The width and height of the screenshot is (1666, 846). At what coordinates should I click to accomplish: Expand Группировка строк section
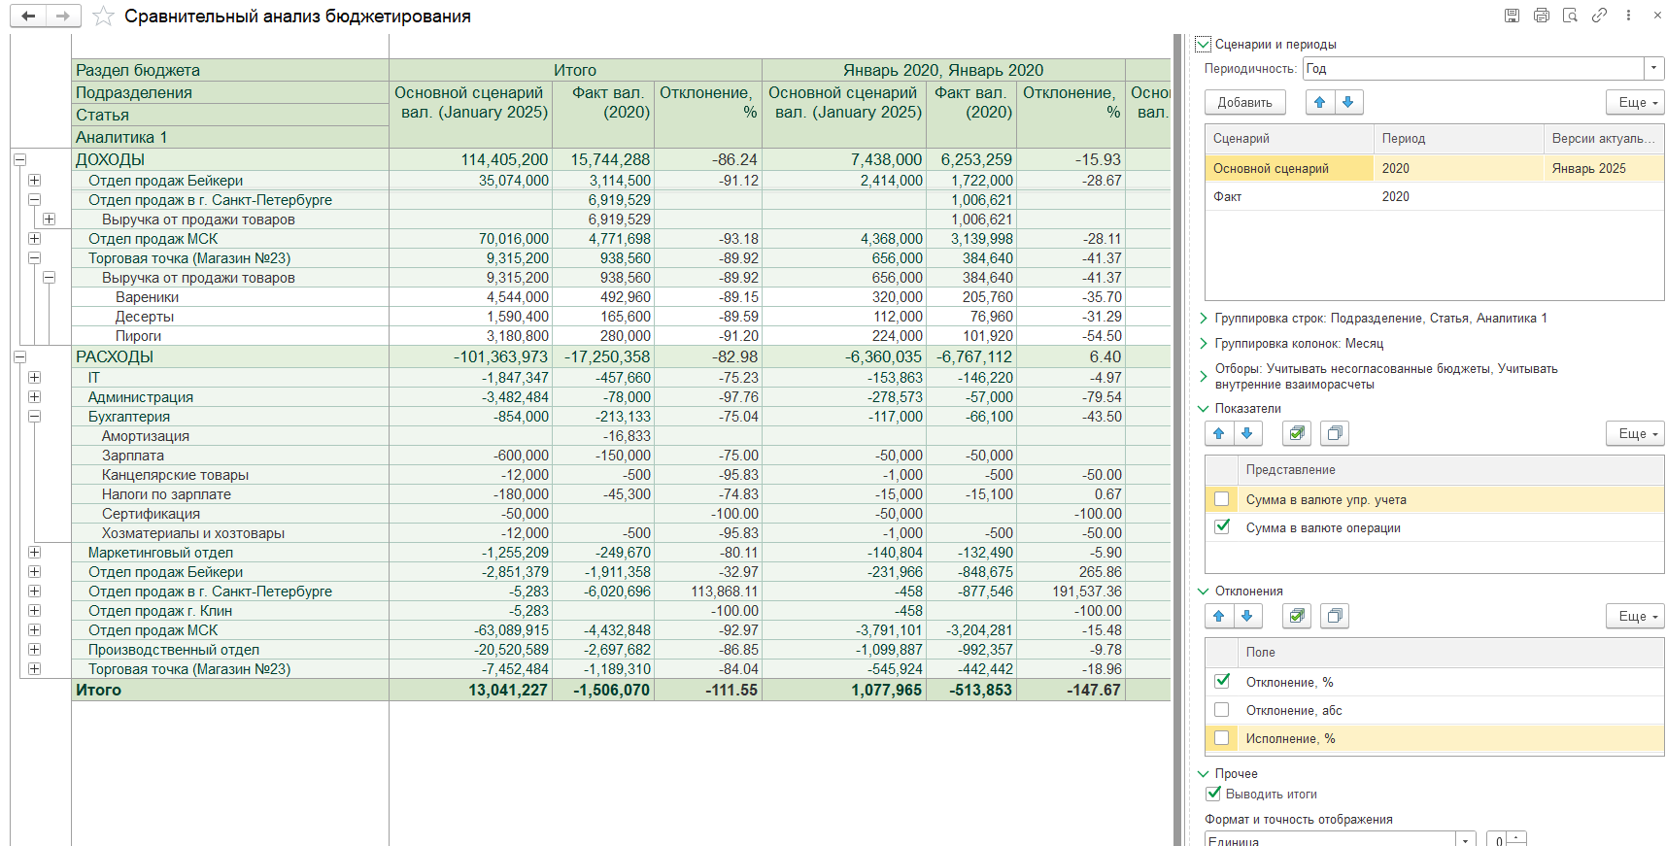pyautogui.click(x=1204, y=318)
